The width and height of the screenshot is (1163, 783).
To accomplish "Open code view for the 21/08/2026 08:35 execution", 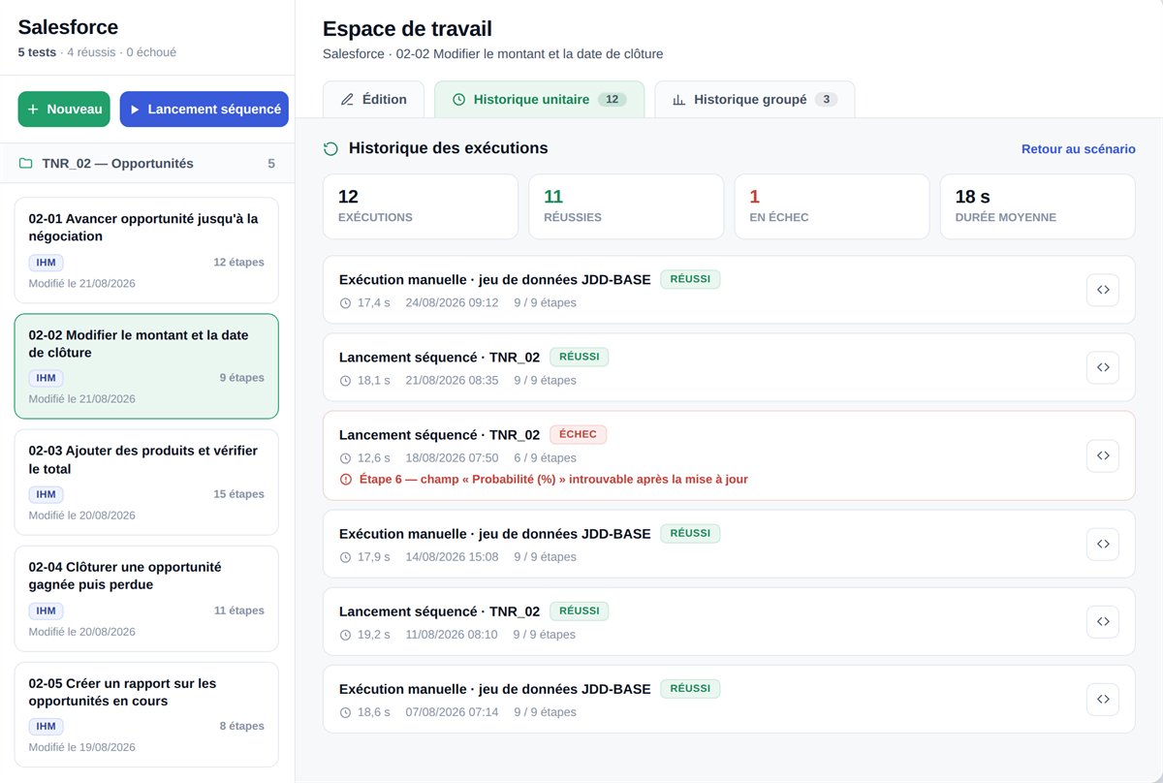I will [x=1103, y=367].
